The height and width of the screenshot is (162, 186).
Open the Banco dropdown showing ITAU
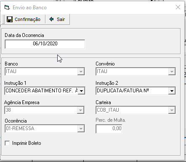81,71
